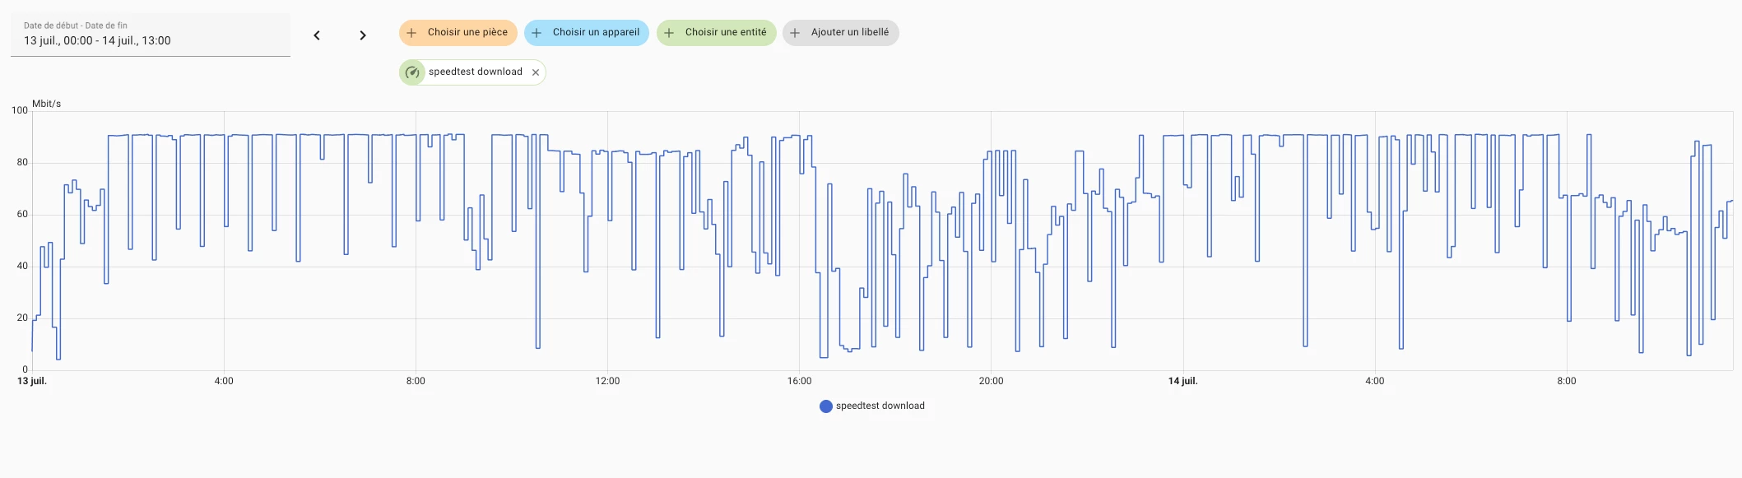The width and height of the screenshot is (1742, 478).
Task: Advance to the next date range
Action: point(363,35)
